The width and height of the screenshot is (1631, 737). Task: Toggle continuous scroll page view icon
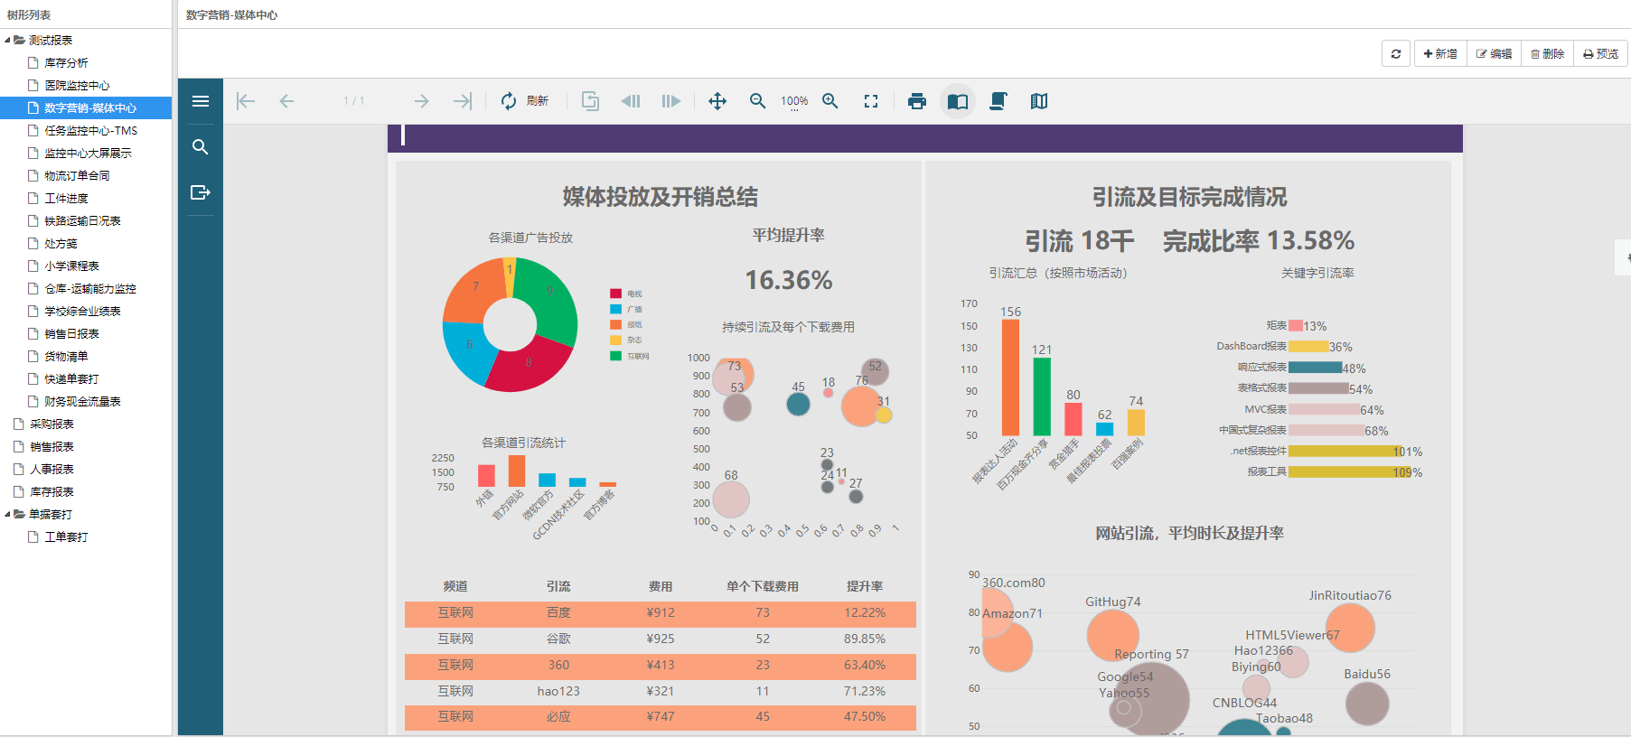point(998,101)
